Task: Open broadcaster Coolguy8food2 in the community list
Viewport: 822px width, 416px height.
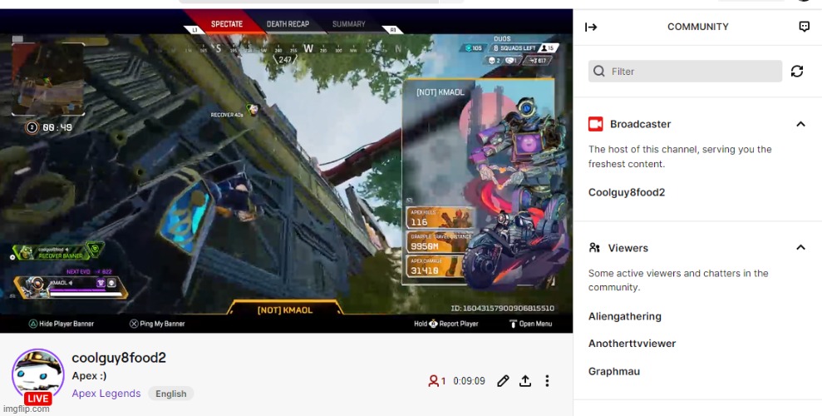Action: (x=627, y=192)
